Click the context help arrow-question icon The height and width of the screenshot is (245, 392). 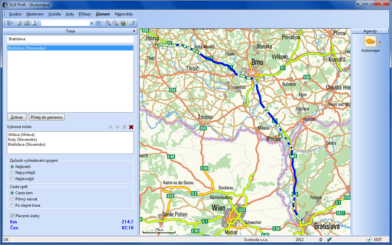[132, 23]
